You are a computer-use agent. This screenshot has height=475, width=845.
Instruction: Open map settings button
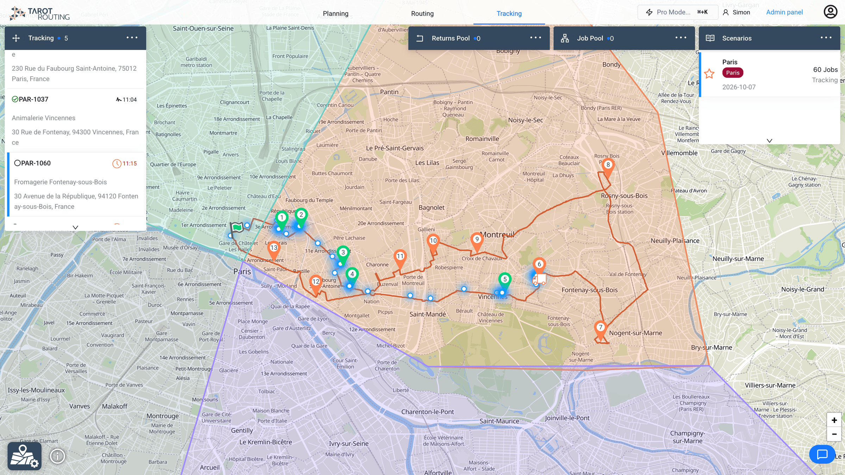point(24,456)
